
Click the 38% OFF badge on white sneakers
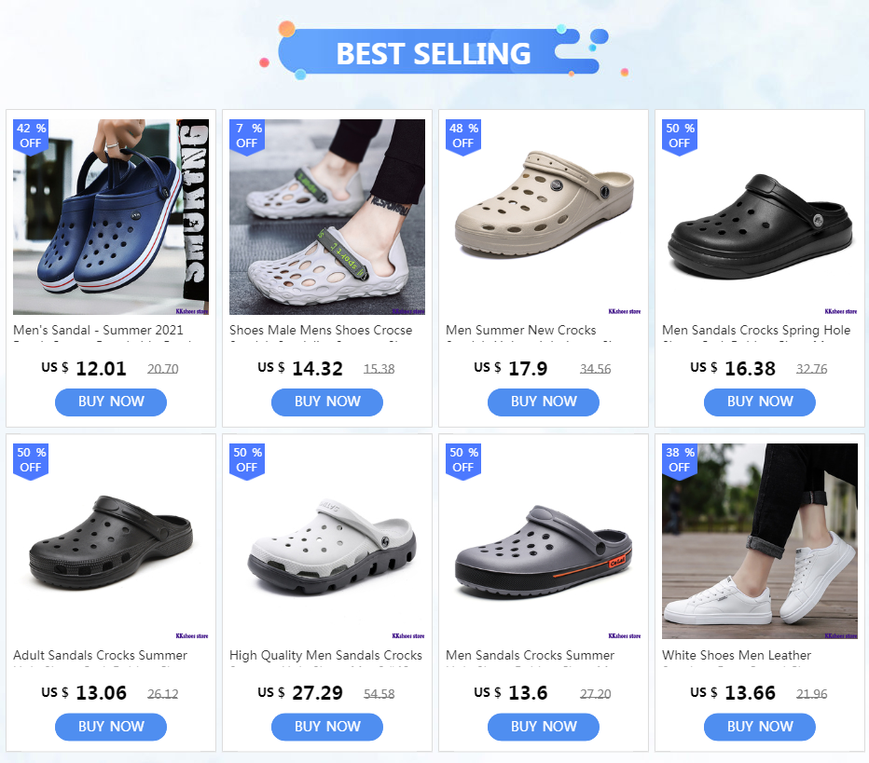[680, 461]
